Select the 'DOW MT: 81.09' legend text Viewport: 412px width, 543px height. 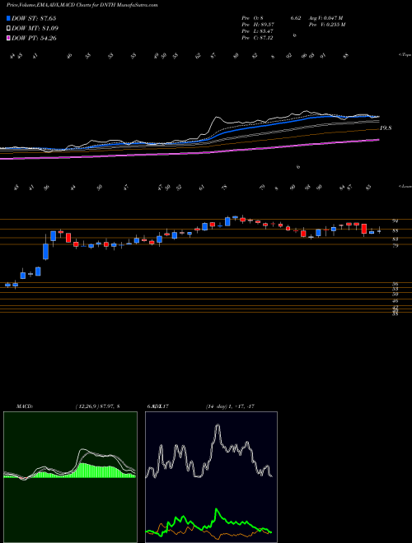pos(35,29)
